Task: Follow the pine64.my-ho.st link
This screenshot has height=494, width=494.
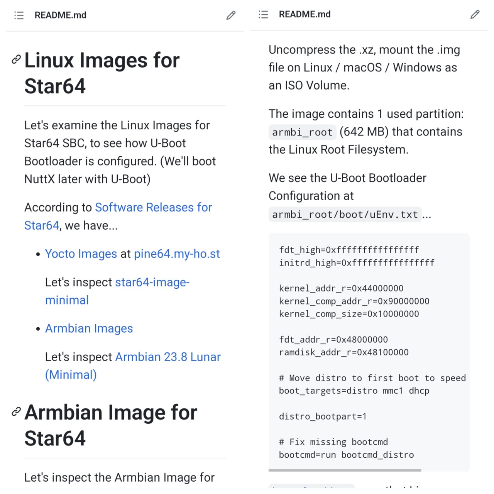Action: [x=177, y=254]
